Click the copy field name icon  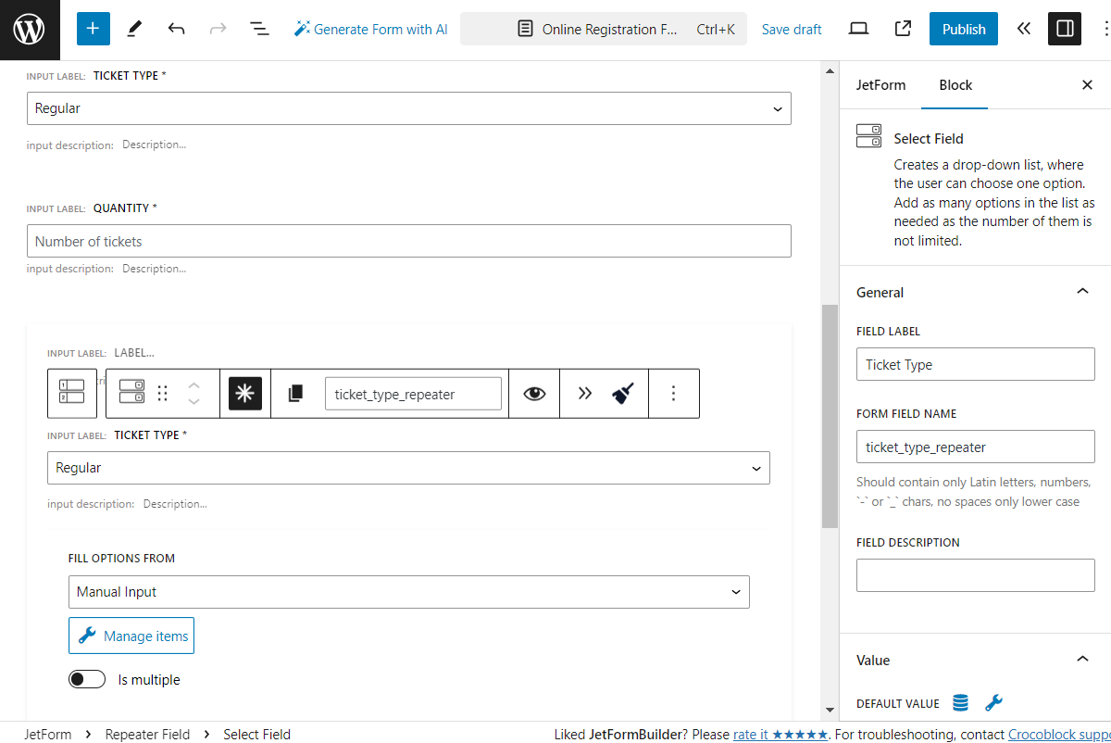click(x=295, y=393)
